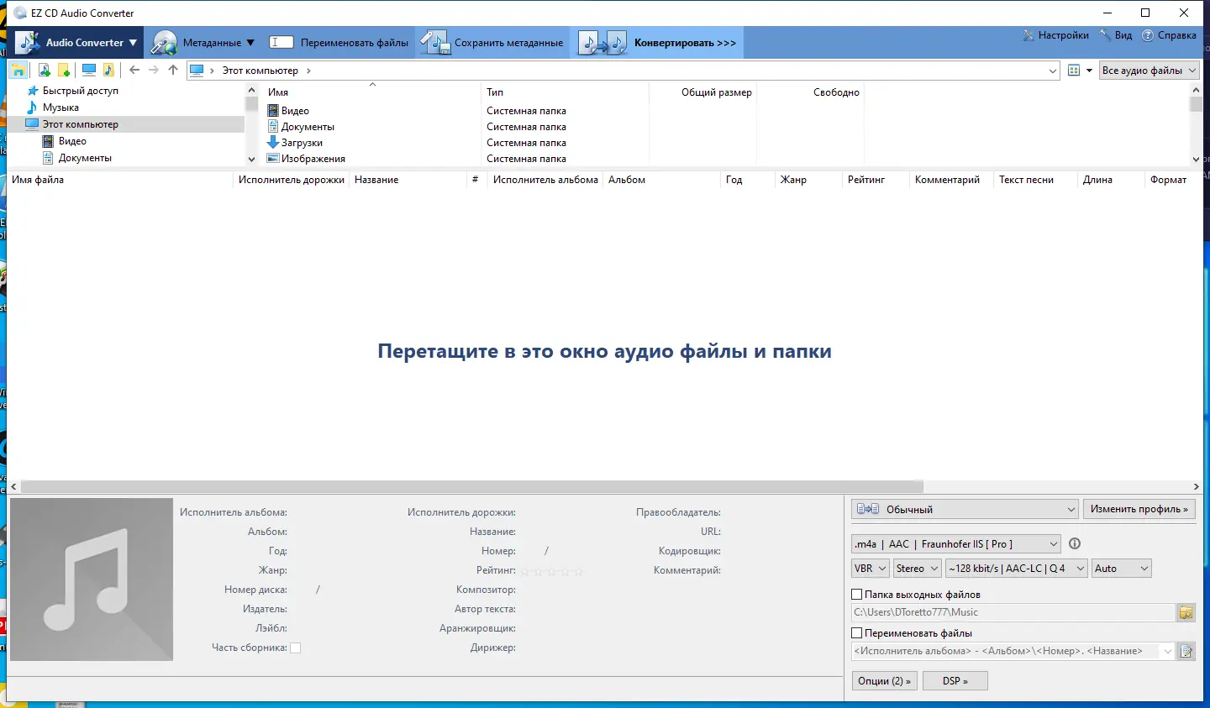Click the add audio files icon

(x=44, y=70)
